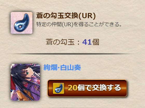Select the 蒼の勾玉交換(UR) heading
The image size is (145, 108).
[66, 16]
